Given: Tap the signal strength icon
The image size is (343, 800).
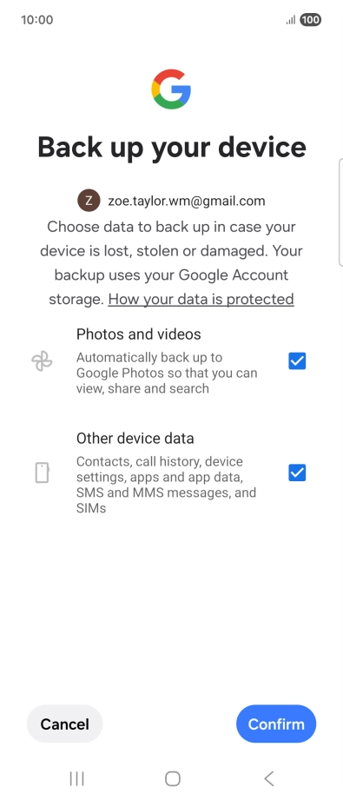Looking at the screenshot, I should tap(291, 20).
